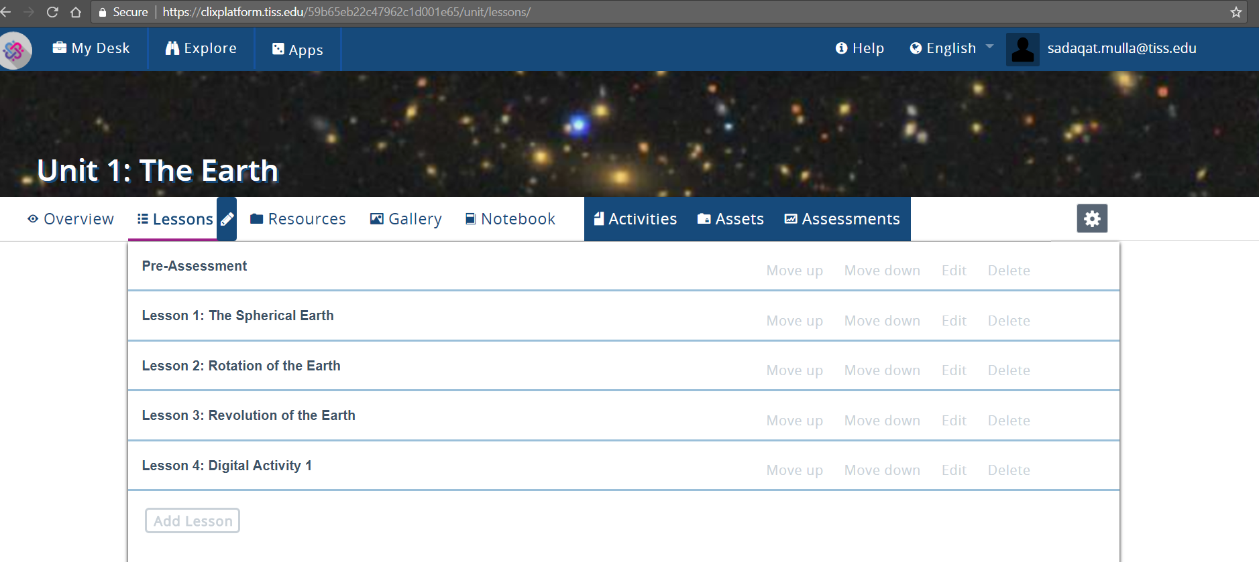Open the Apps menu item
This screenshot has height=562, width=1259.
[298, 50]
